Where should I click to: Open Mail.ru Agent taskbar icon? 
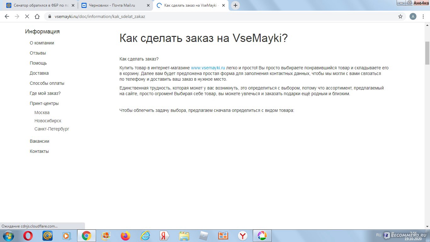[x=48, y=236]
